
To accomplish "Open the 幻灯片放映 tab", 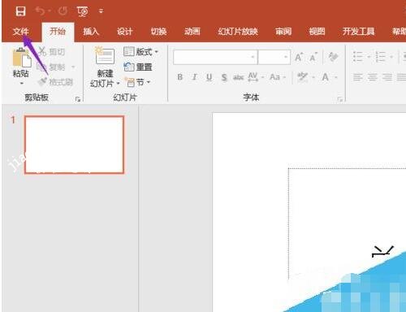I will coord(238,32).
